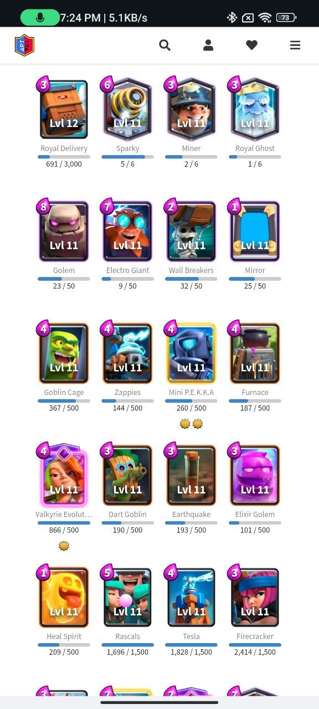The image size is (319, 709).
Task: Select the Golem card
Action: (64, 232)
